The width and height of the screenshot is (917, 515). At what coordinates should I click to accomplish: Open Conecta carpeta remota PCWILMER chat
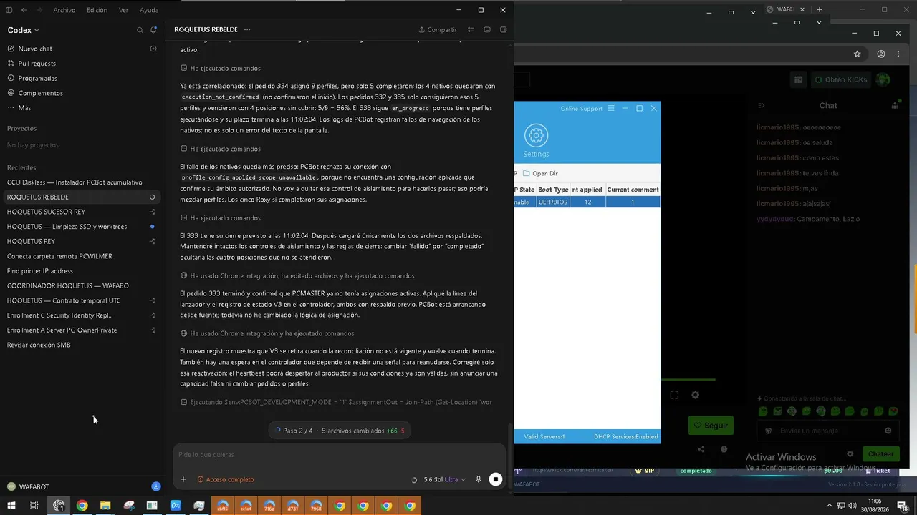click(59, 256)
